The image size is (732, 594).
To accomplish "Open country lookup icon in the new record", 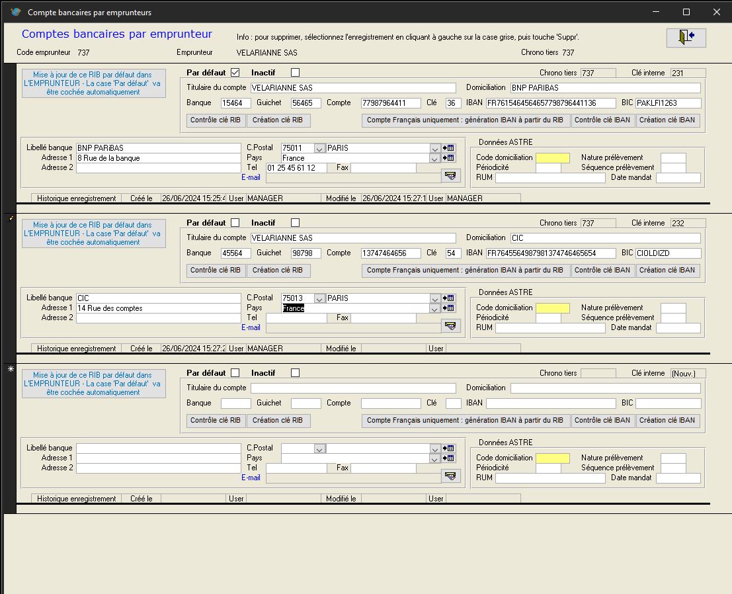I will pos(448,458).
